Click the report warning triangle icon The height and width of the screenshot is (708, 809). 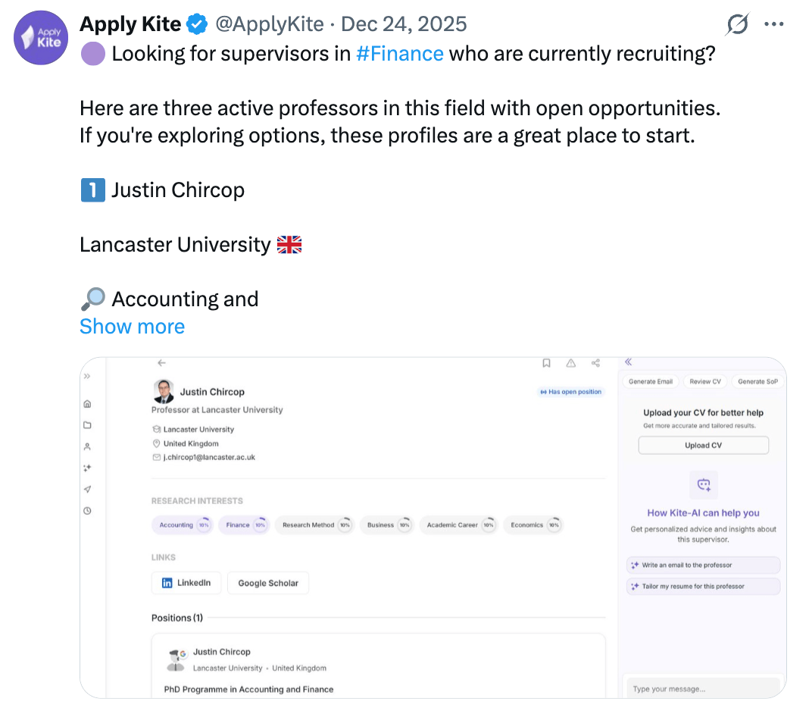coord(570,363)
